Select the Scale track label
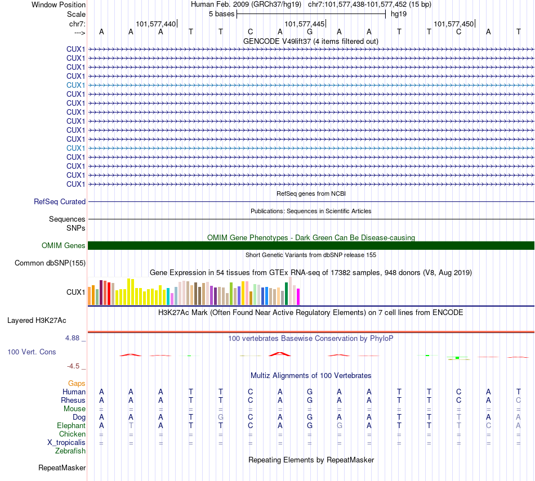 pyautogui.click(x=76, y=14)
